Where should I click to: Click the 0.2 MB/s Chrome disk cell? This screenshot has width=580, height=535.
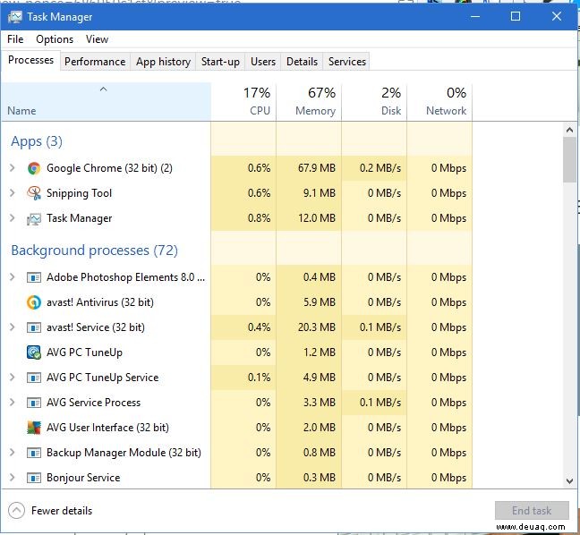click(x=374, y=168)
